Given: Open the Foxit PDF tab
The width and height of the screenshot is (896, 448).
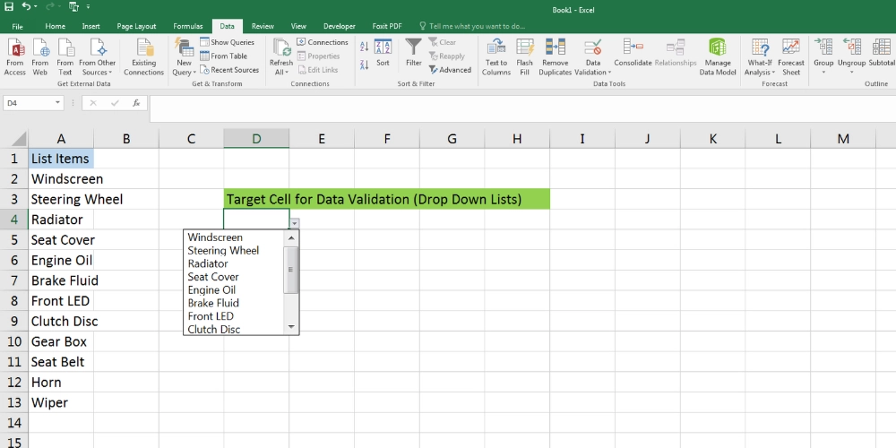Looking at the screenshot, I should coord(387,26).
